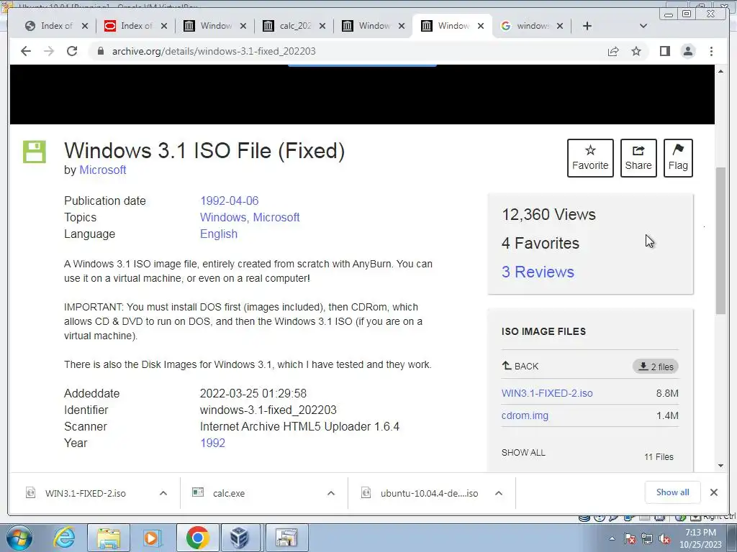Click SHOW ALL files
Image resolution: width=737 pixels, height=552 pixels.
pos(523,453)
